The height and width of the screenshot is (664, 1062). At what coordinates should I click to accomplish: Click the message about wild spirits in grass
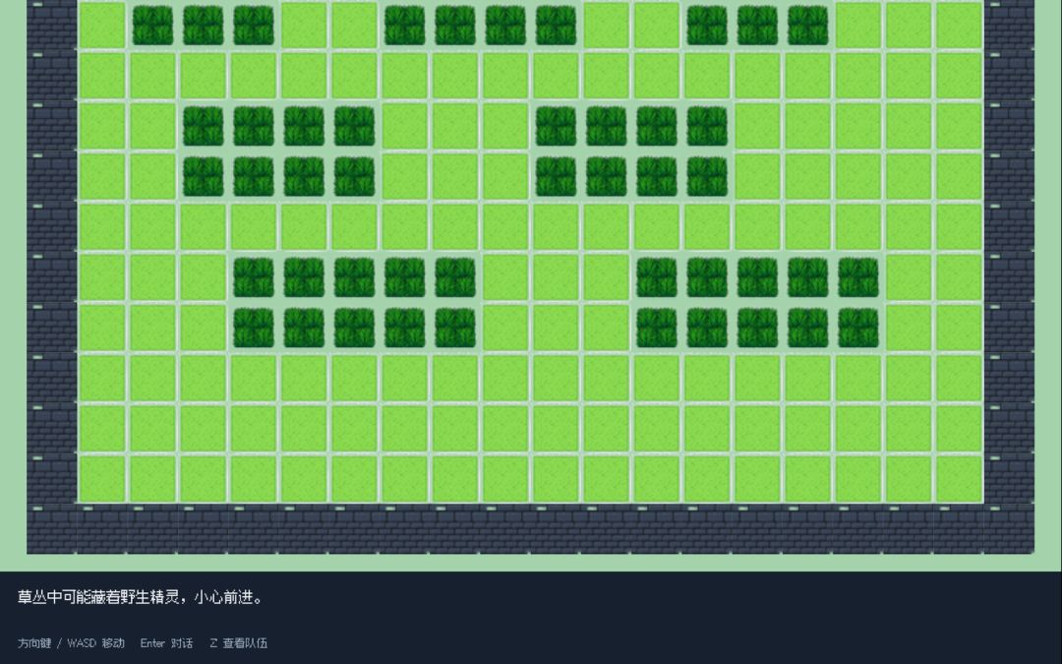point(141,597)
